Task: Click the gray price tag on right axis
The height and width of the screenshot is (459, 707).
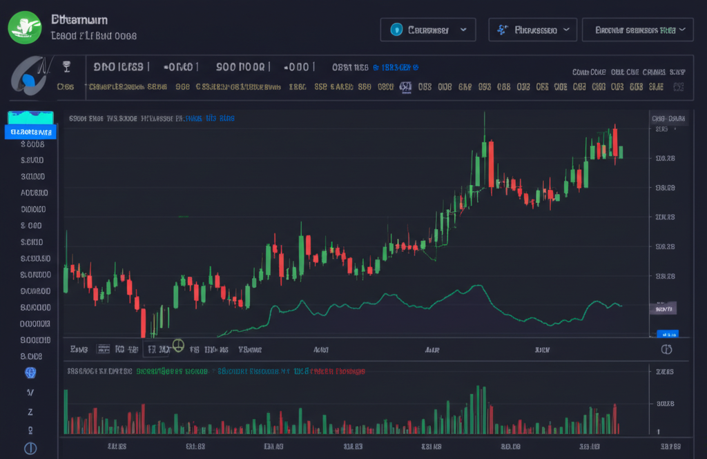Action: [664, 309]
